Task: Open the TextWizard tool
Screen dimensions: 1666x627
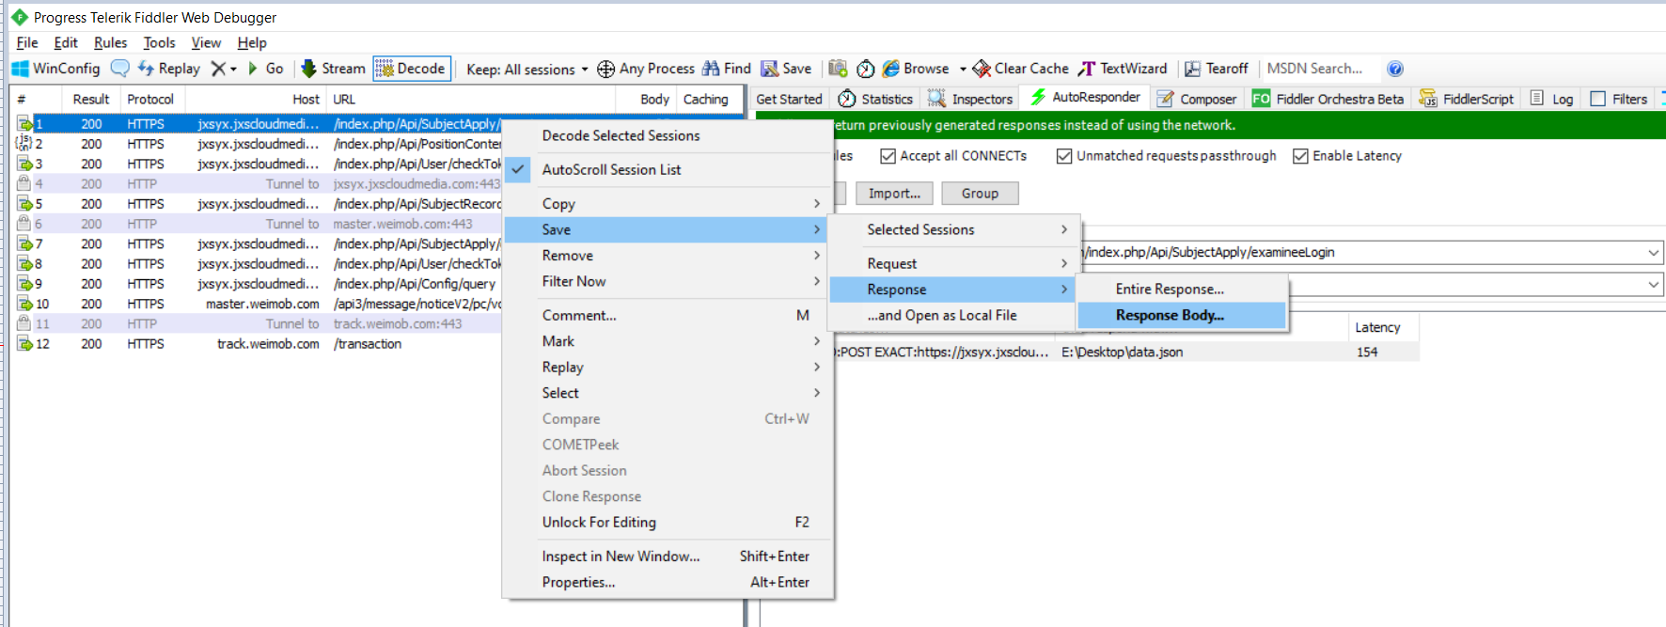Action: (x=1123, y=69)
